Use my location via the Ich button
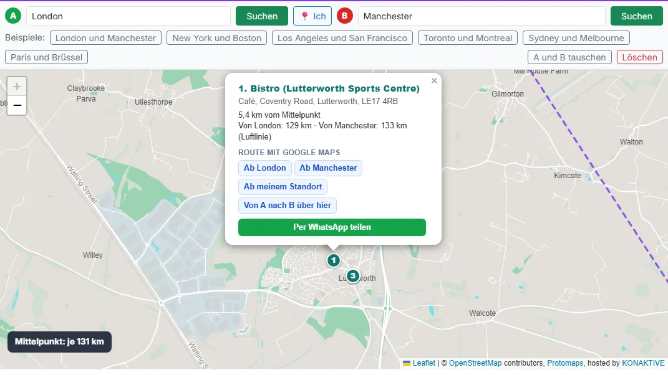Viewport: 668px width, 375px height. 312,16
